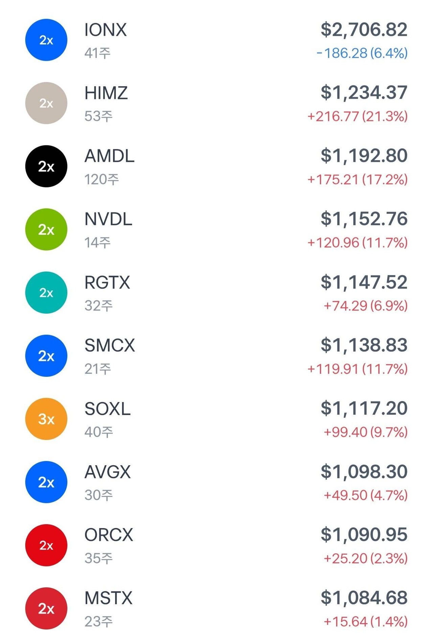Tap the orange 3x icon beside SOXL

[46, 419]
